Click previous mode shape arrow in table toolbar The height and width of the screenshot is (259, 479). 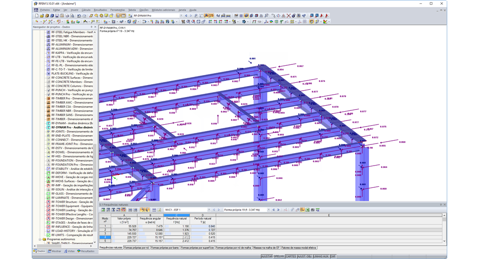[274, 210]
